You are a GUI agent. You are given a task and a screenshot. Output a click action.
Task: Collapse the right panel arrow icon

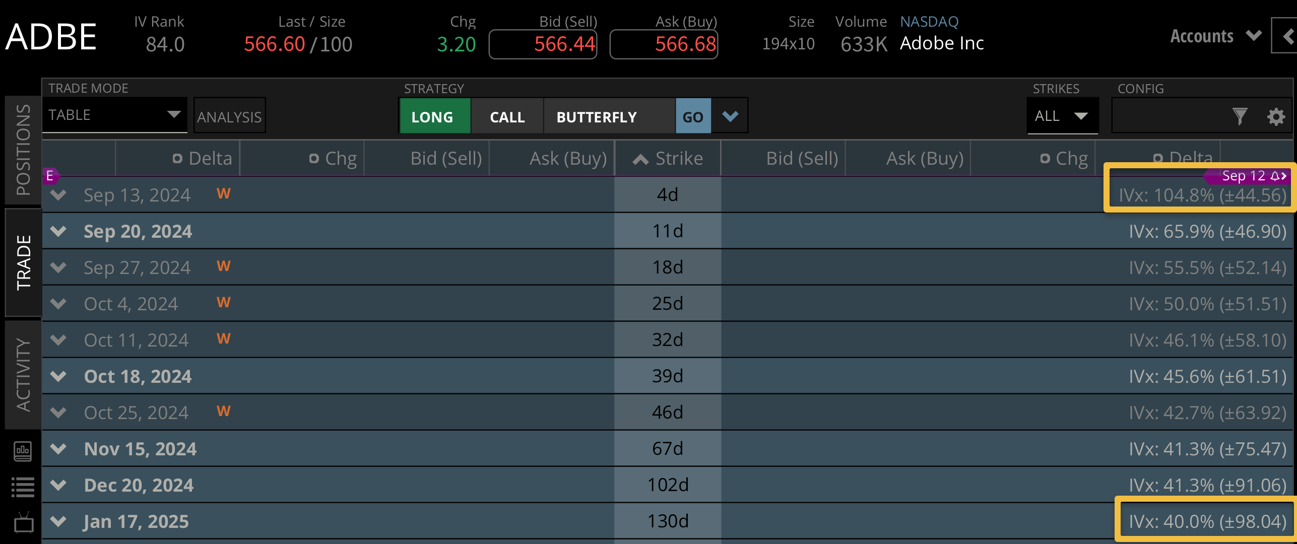tap(1287, 36)
